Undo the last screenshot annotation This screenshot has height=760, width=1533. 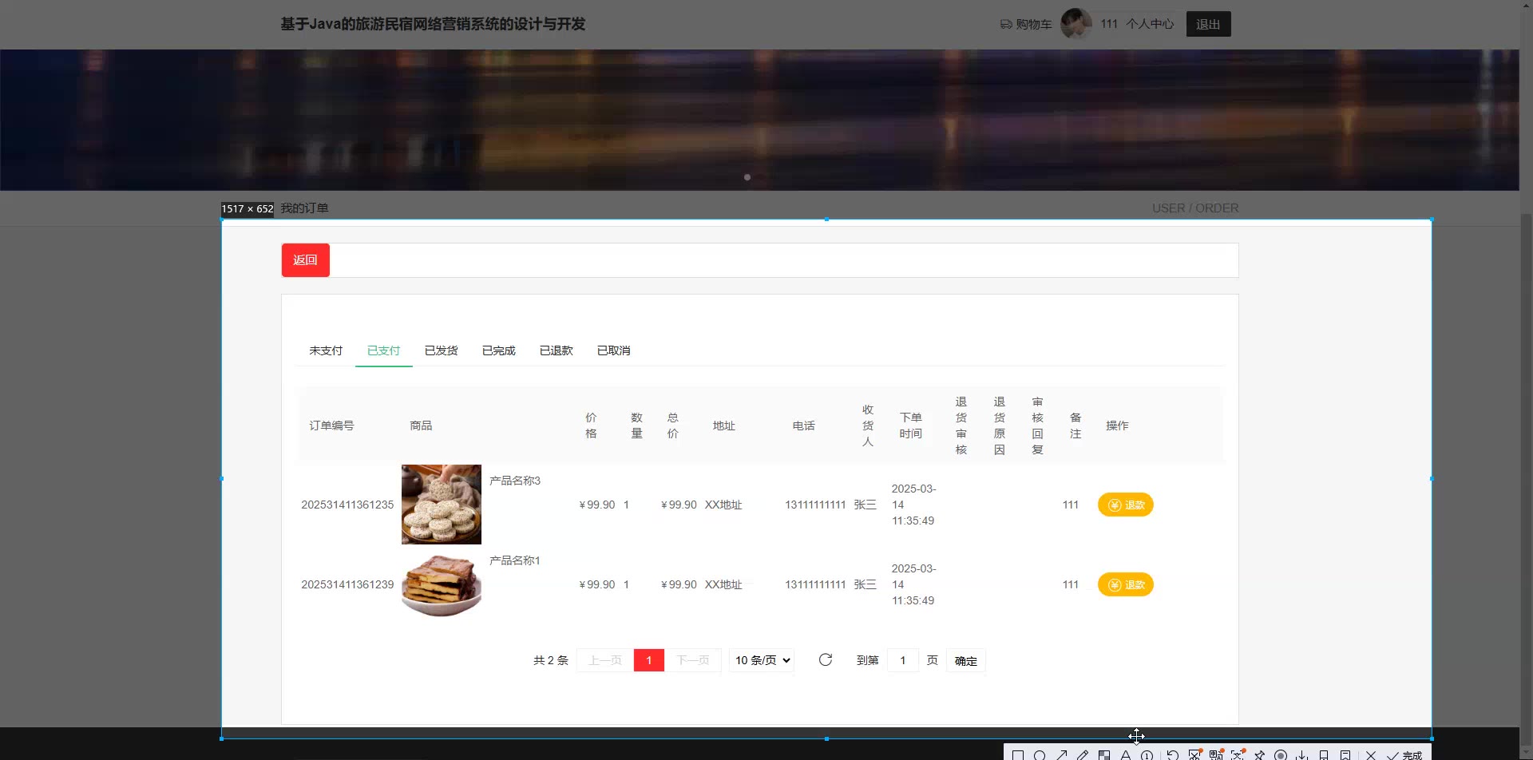1172,755
